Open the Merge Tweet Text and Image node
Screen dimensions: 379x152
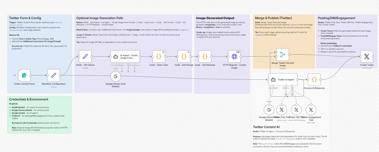click(x=283, y=54)
